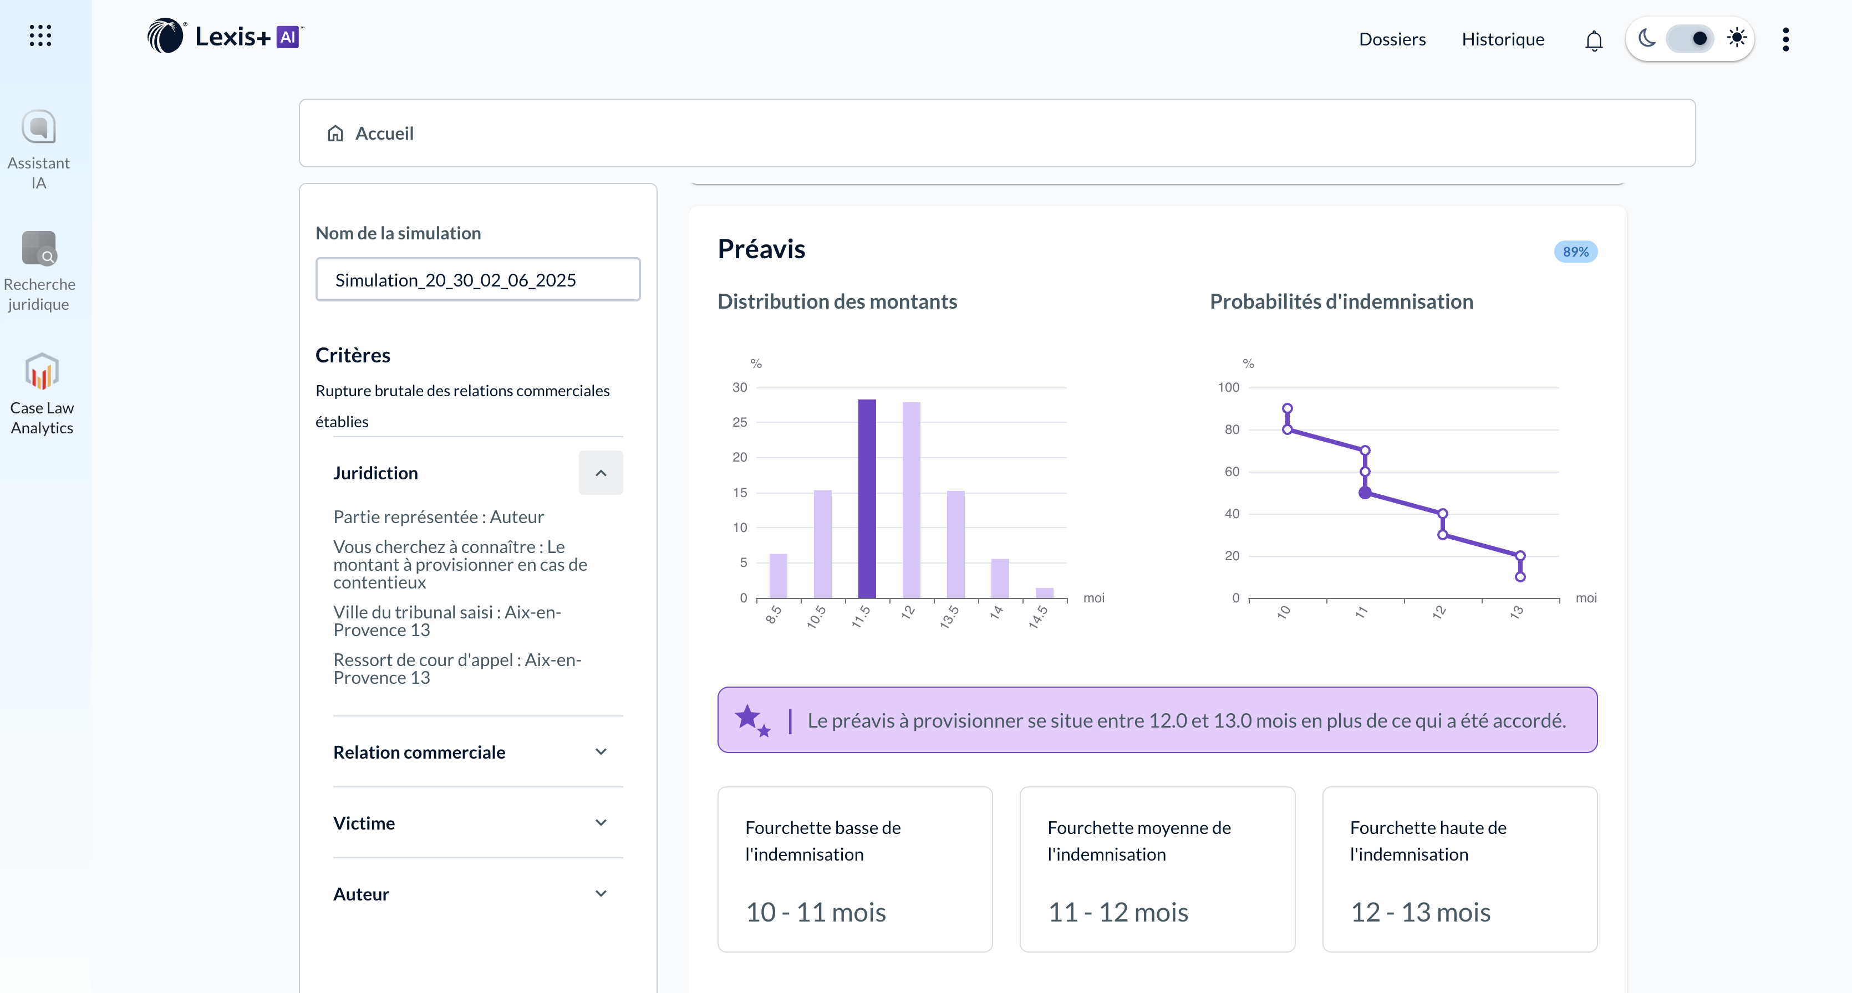The image size is (1852, 993).
Task: Click the simulation name input field
Action: click(477, 280)
